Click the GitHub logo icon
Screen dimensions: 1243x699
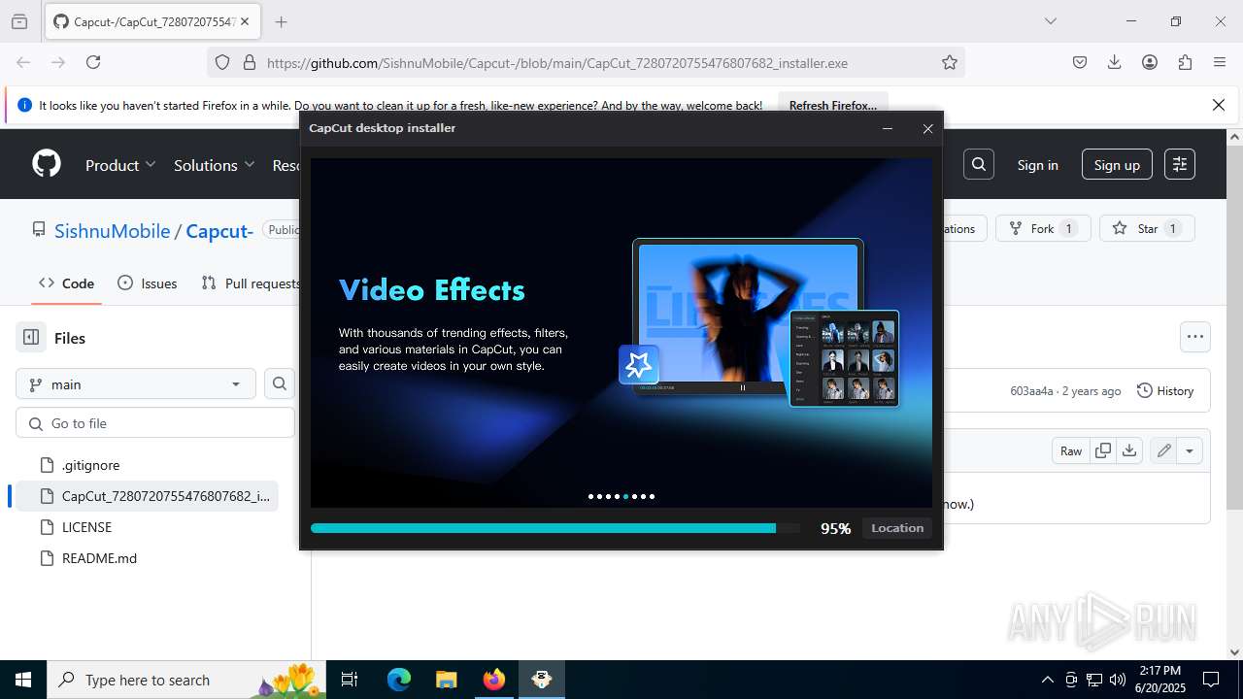point(47,163)
